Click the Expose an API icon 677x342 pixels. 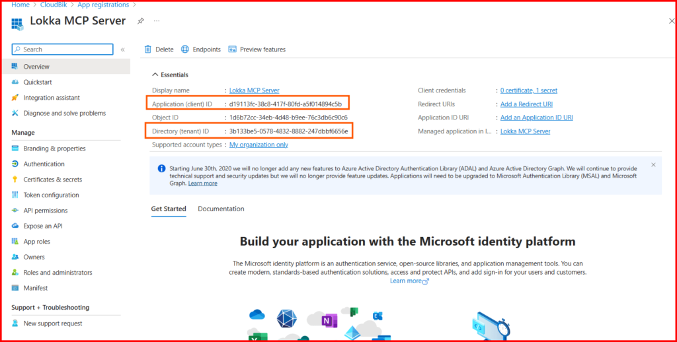[x=15, y=226]
